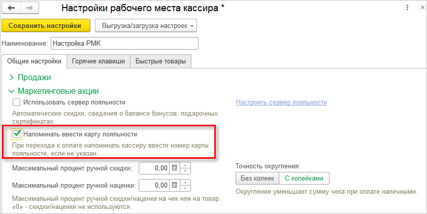Click the 'Настройки рабочего места кассира' title
This screenshot has width=427, height=214.
(143, 8)
